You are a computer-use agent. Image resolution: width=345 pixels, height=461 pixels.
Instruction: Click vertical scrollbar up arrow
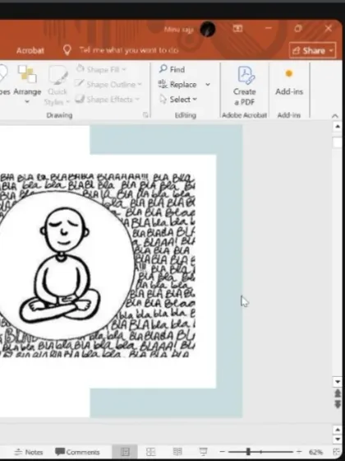click(x=338, y=127)
